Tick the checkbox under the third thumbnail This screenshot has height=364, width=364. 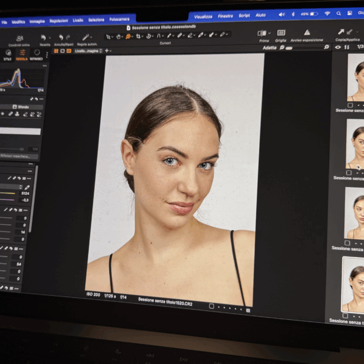coord(347,242)
